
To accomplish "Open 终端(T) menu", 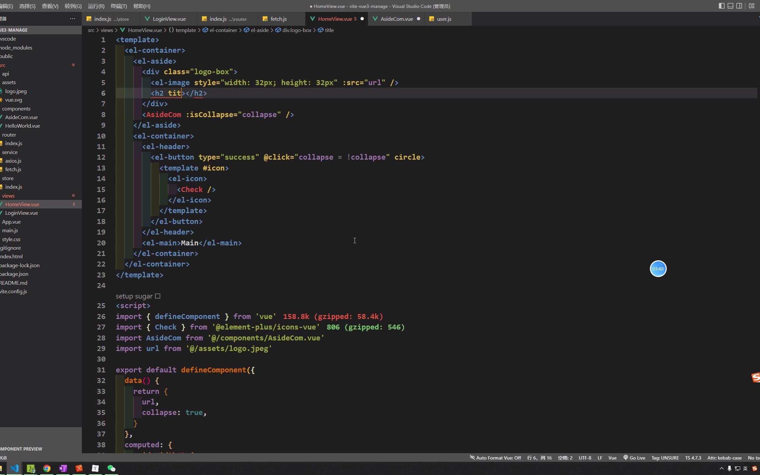I will point(119,6).
